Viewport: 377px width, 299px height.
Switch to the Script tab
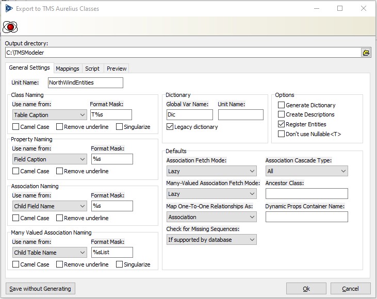click(92, 69)
